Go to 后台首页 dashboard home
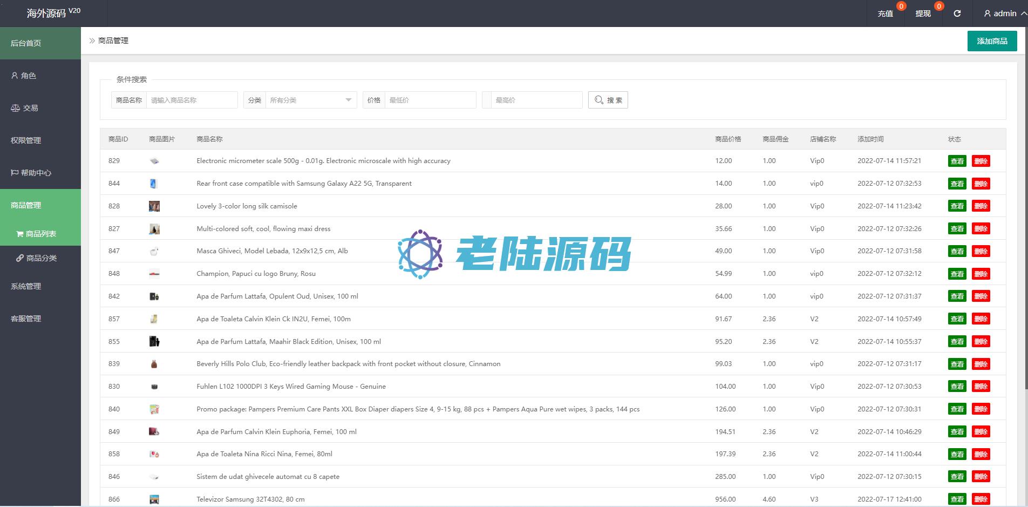Screen dimensions: 1028x507 (x=26, y=43)
